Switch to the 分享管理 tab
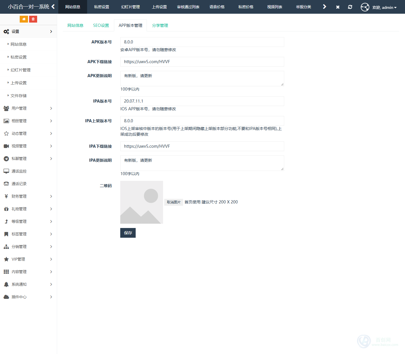Image resolution: width=405 pixels, height=354 pixels. (160, 25)
